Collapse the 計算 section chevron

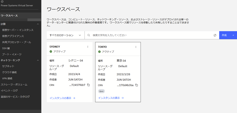38,24
